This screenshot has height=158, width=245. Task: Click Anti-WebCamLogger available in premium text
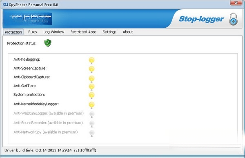point(49,113)
